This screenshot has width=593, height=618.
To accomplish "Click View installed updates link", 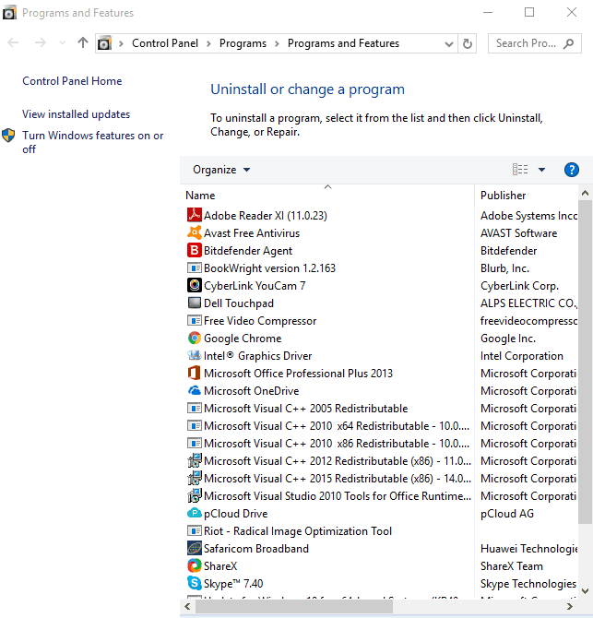I will tap(77, 114).
